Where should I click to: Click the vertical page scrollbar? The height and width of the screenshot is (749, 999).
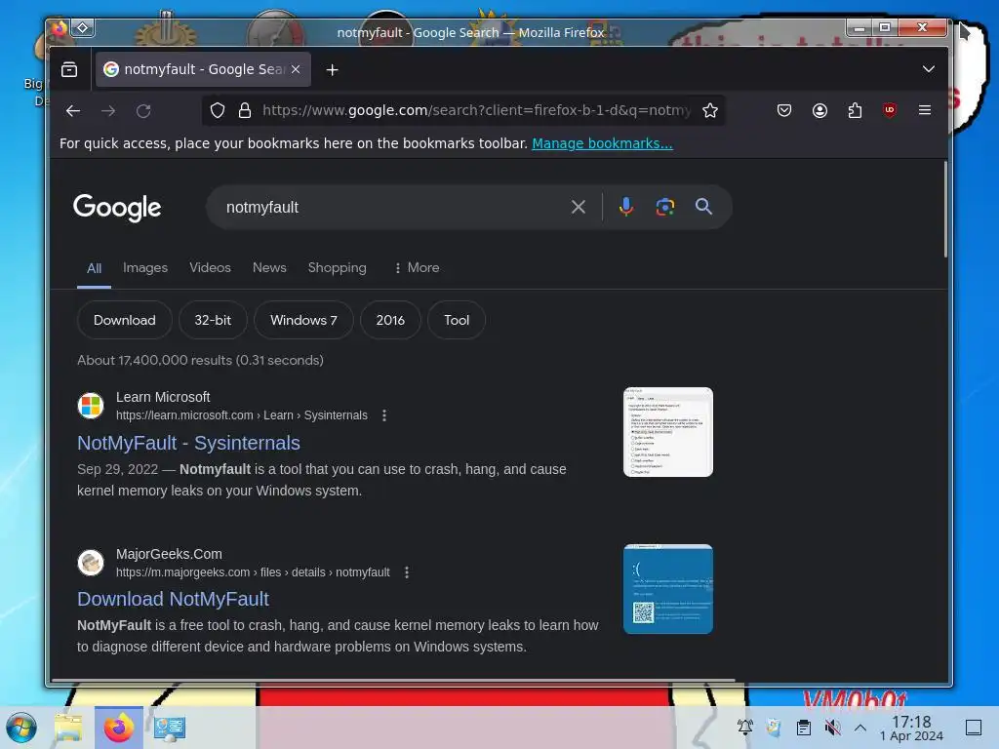click(944, 211)
